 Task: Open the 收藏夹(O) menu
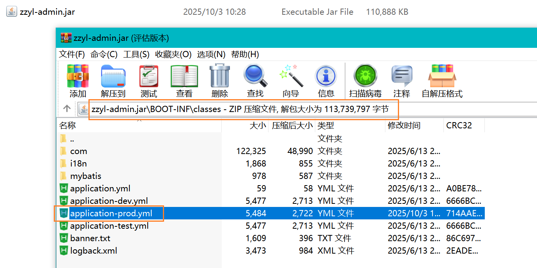click(x=173, y=54)
